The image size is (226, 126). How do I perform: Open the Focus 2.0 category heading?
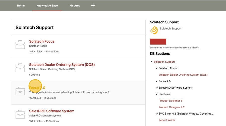37,88
